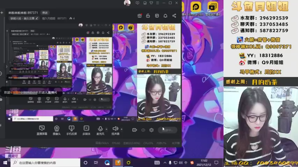Click the touch keyboard icon in the tray
The width and height of the screenshot is (298, 167).
point(157,163)
